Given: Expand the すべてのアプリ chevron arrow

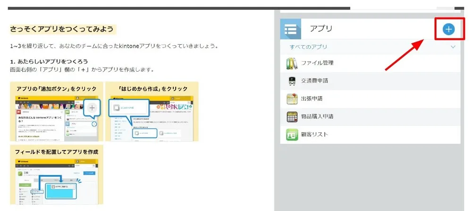Looking at the screenshot, I should 453,47.
